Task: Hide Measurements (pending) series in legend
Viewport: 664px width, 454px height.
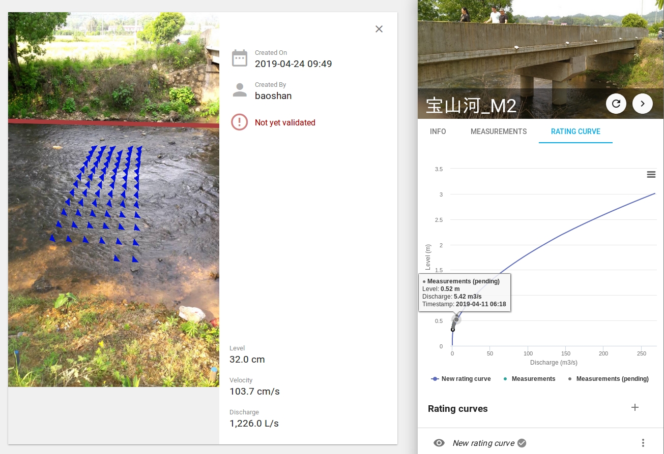Action: pyautogui.click(x=608, y=379)
